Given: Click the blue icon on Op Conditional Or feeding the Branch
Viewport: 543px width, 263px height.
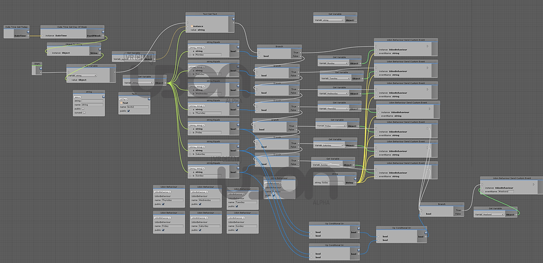Looking at the screenshot, I should [x=426, y=232].
